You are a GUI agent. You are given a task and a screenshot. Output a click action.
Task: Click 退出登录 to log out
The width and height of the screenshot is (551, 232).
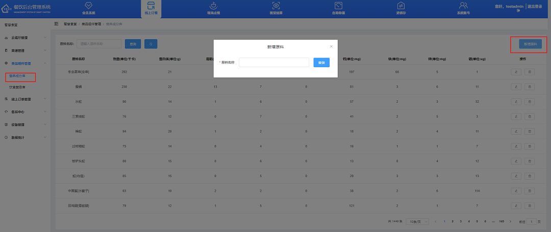pos(536,7)
